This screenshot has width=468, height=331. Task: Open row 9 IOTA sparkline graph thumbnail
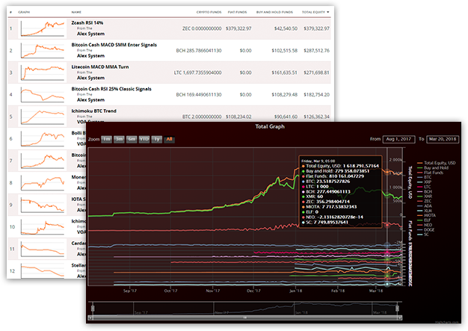(43, 205)
